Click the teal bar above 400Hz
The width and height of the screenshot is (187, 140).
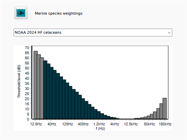click(83, 109)
